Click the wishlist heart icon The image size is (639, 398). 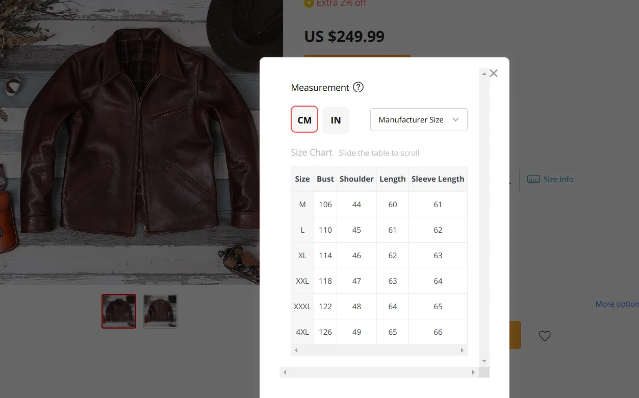[x=545, y=335]
